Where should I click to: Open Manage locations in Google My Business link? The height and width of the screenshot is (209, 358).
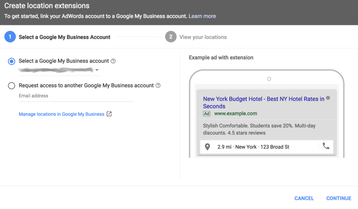click(62, 114)
